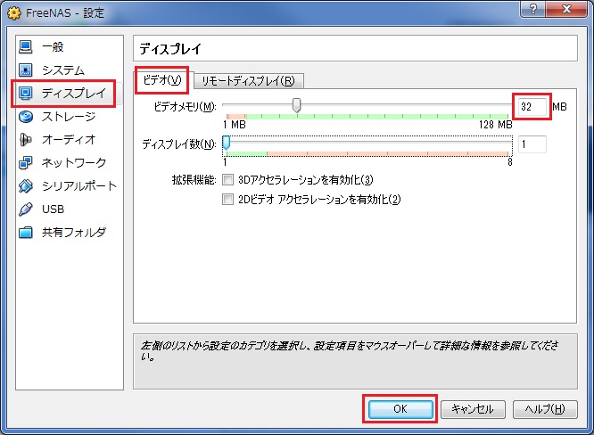Open 共有フォルダ settings category label
The height and width of the screenshot is (435, 594).
tap(74, 232)
